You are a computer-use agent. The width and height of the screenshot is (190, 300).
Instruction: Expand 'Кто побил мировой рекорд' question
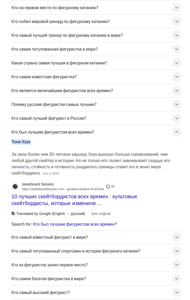[x=176, y=21]
